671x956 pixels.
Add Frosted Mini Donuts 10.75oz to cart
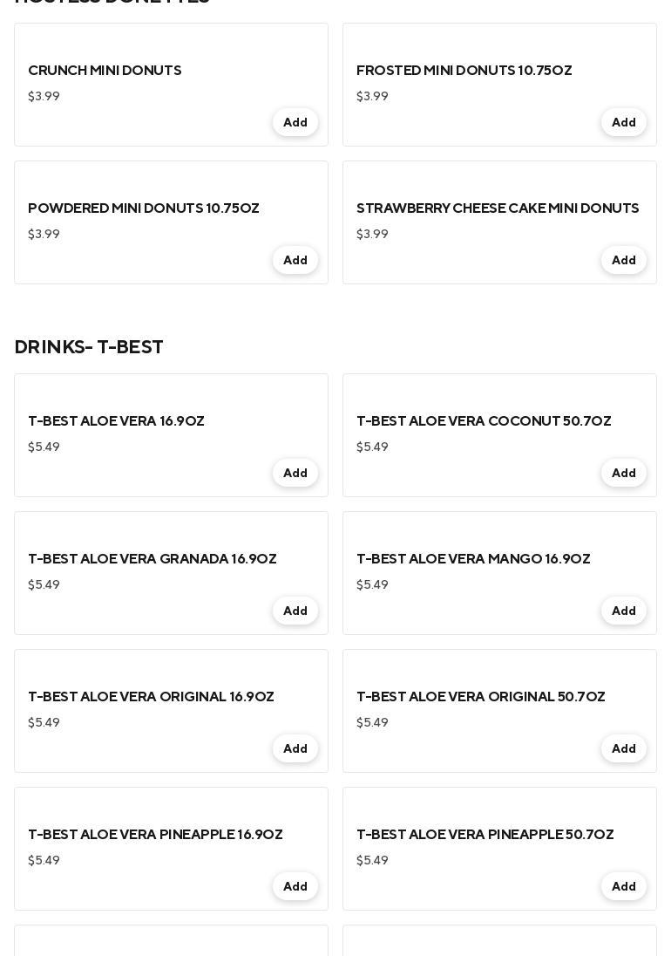click(623, 123)
